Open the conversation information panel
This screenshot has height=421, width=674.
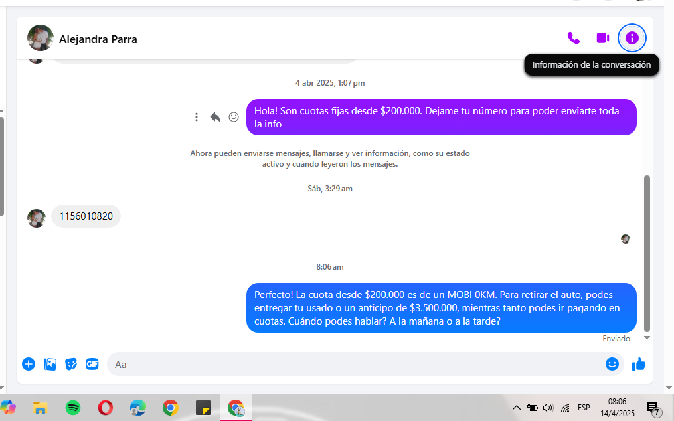coord(632,39)
